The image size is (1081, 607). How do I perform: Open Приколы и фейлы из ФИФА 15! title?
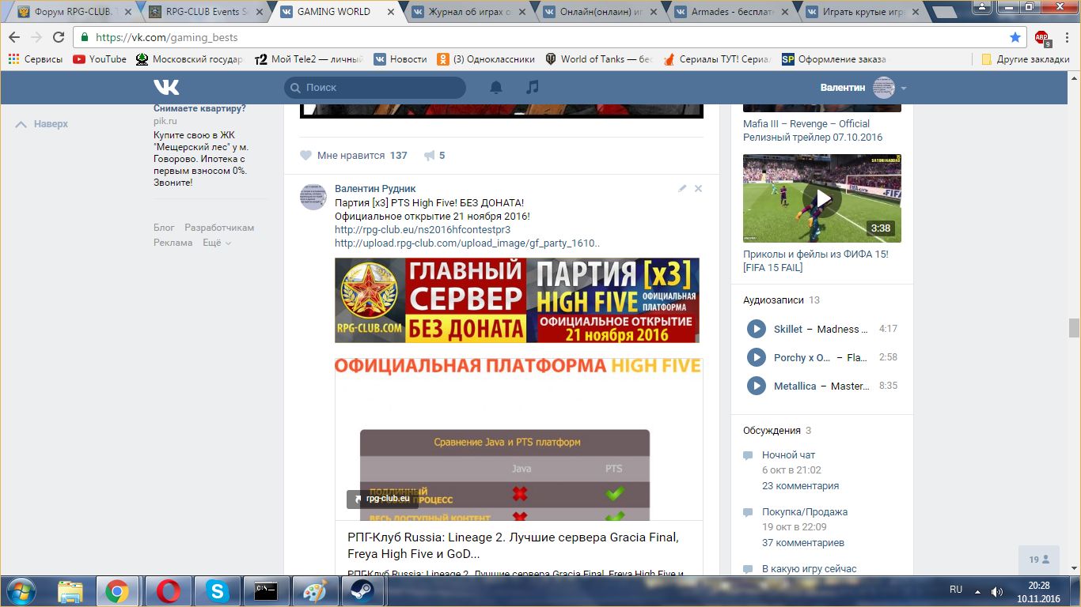[x=816, y=261]
